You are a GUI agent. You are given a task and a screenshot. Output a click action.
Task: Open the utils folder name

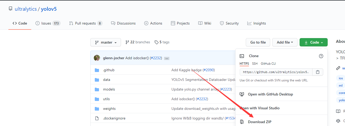pyautogui.click(x=106, y=99)
